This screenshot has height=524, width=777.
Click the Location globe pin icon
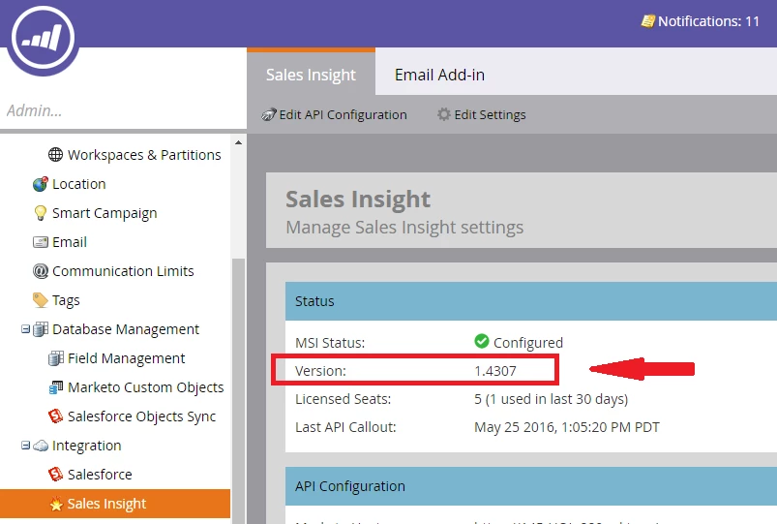pos(40,184)
